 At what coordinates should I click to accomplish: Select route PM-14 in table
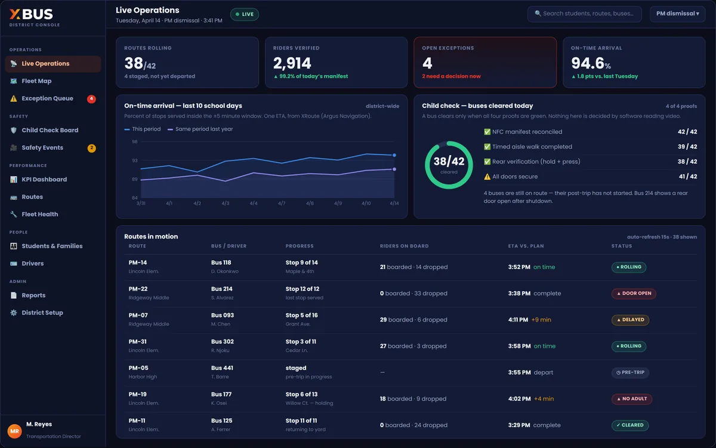(x=138, y=262)
